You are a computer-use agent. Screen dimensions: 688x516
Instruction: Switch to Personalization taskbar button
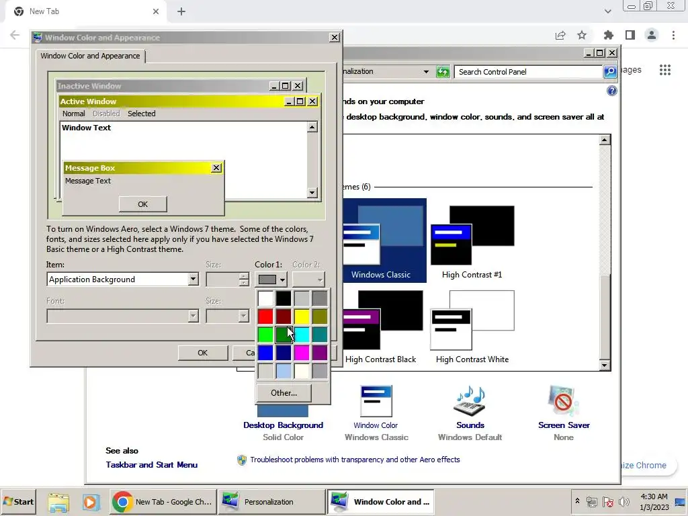272,502
